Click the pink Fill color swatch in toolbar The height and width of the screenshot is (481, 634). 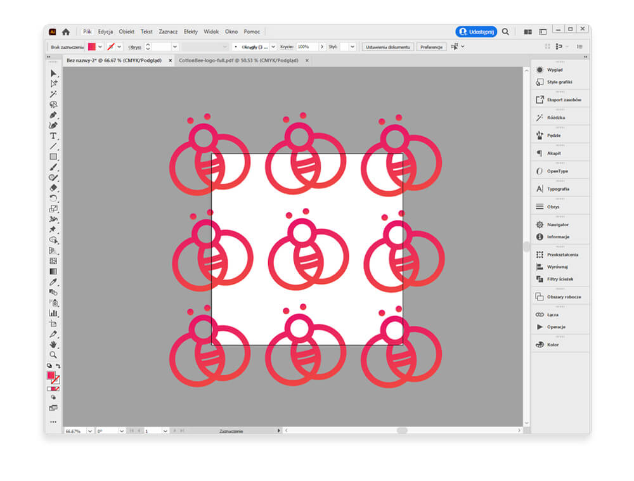point(51,375)
